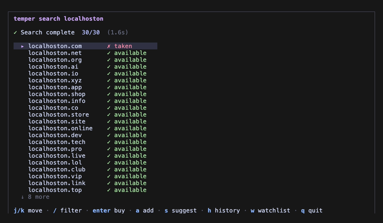Select the localhoston.shop domain

[57, 94]
